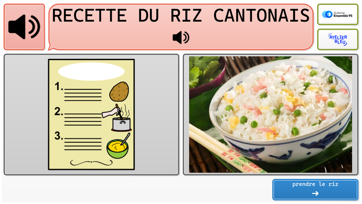Click the white oval on the recipe card
Viewport: 362px width, 204px height.
click(x=91, y=72)
